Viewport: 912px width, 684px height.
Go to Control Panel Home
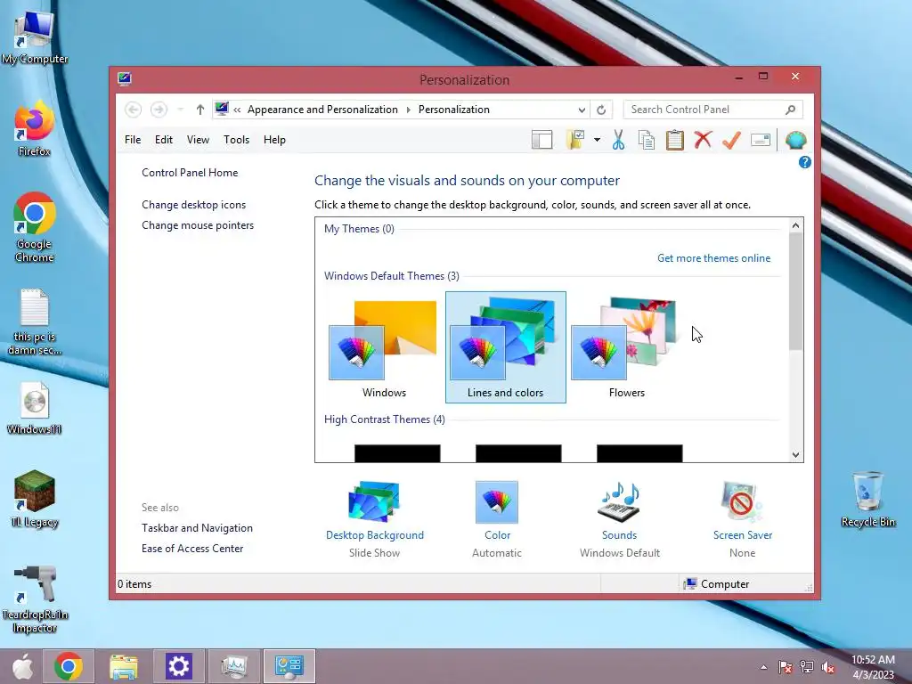point(190,173)
